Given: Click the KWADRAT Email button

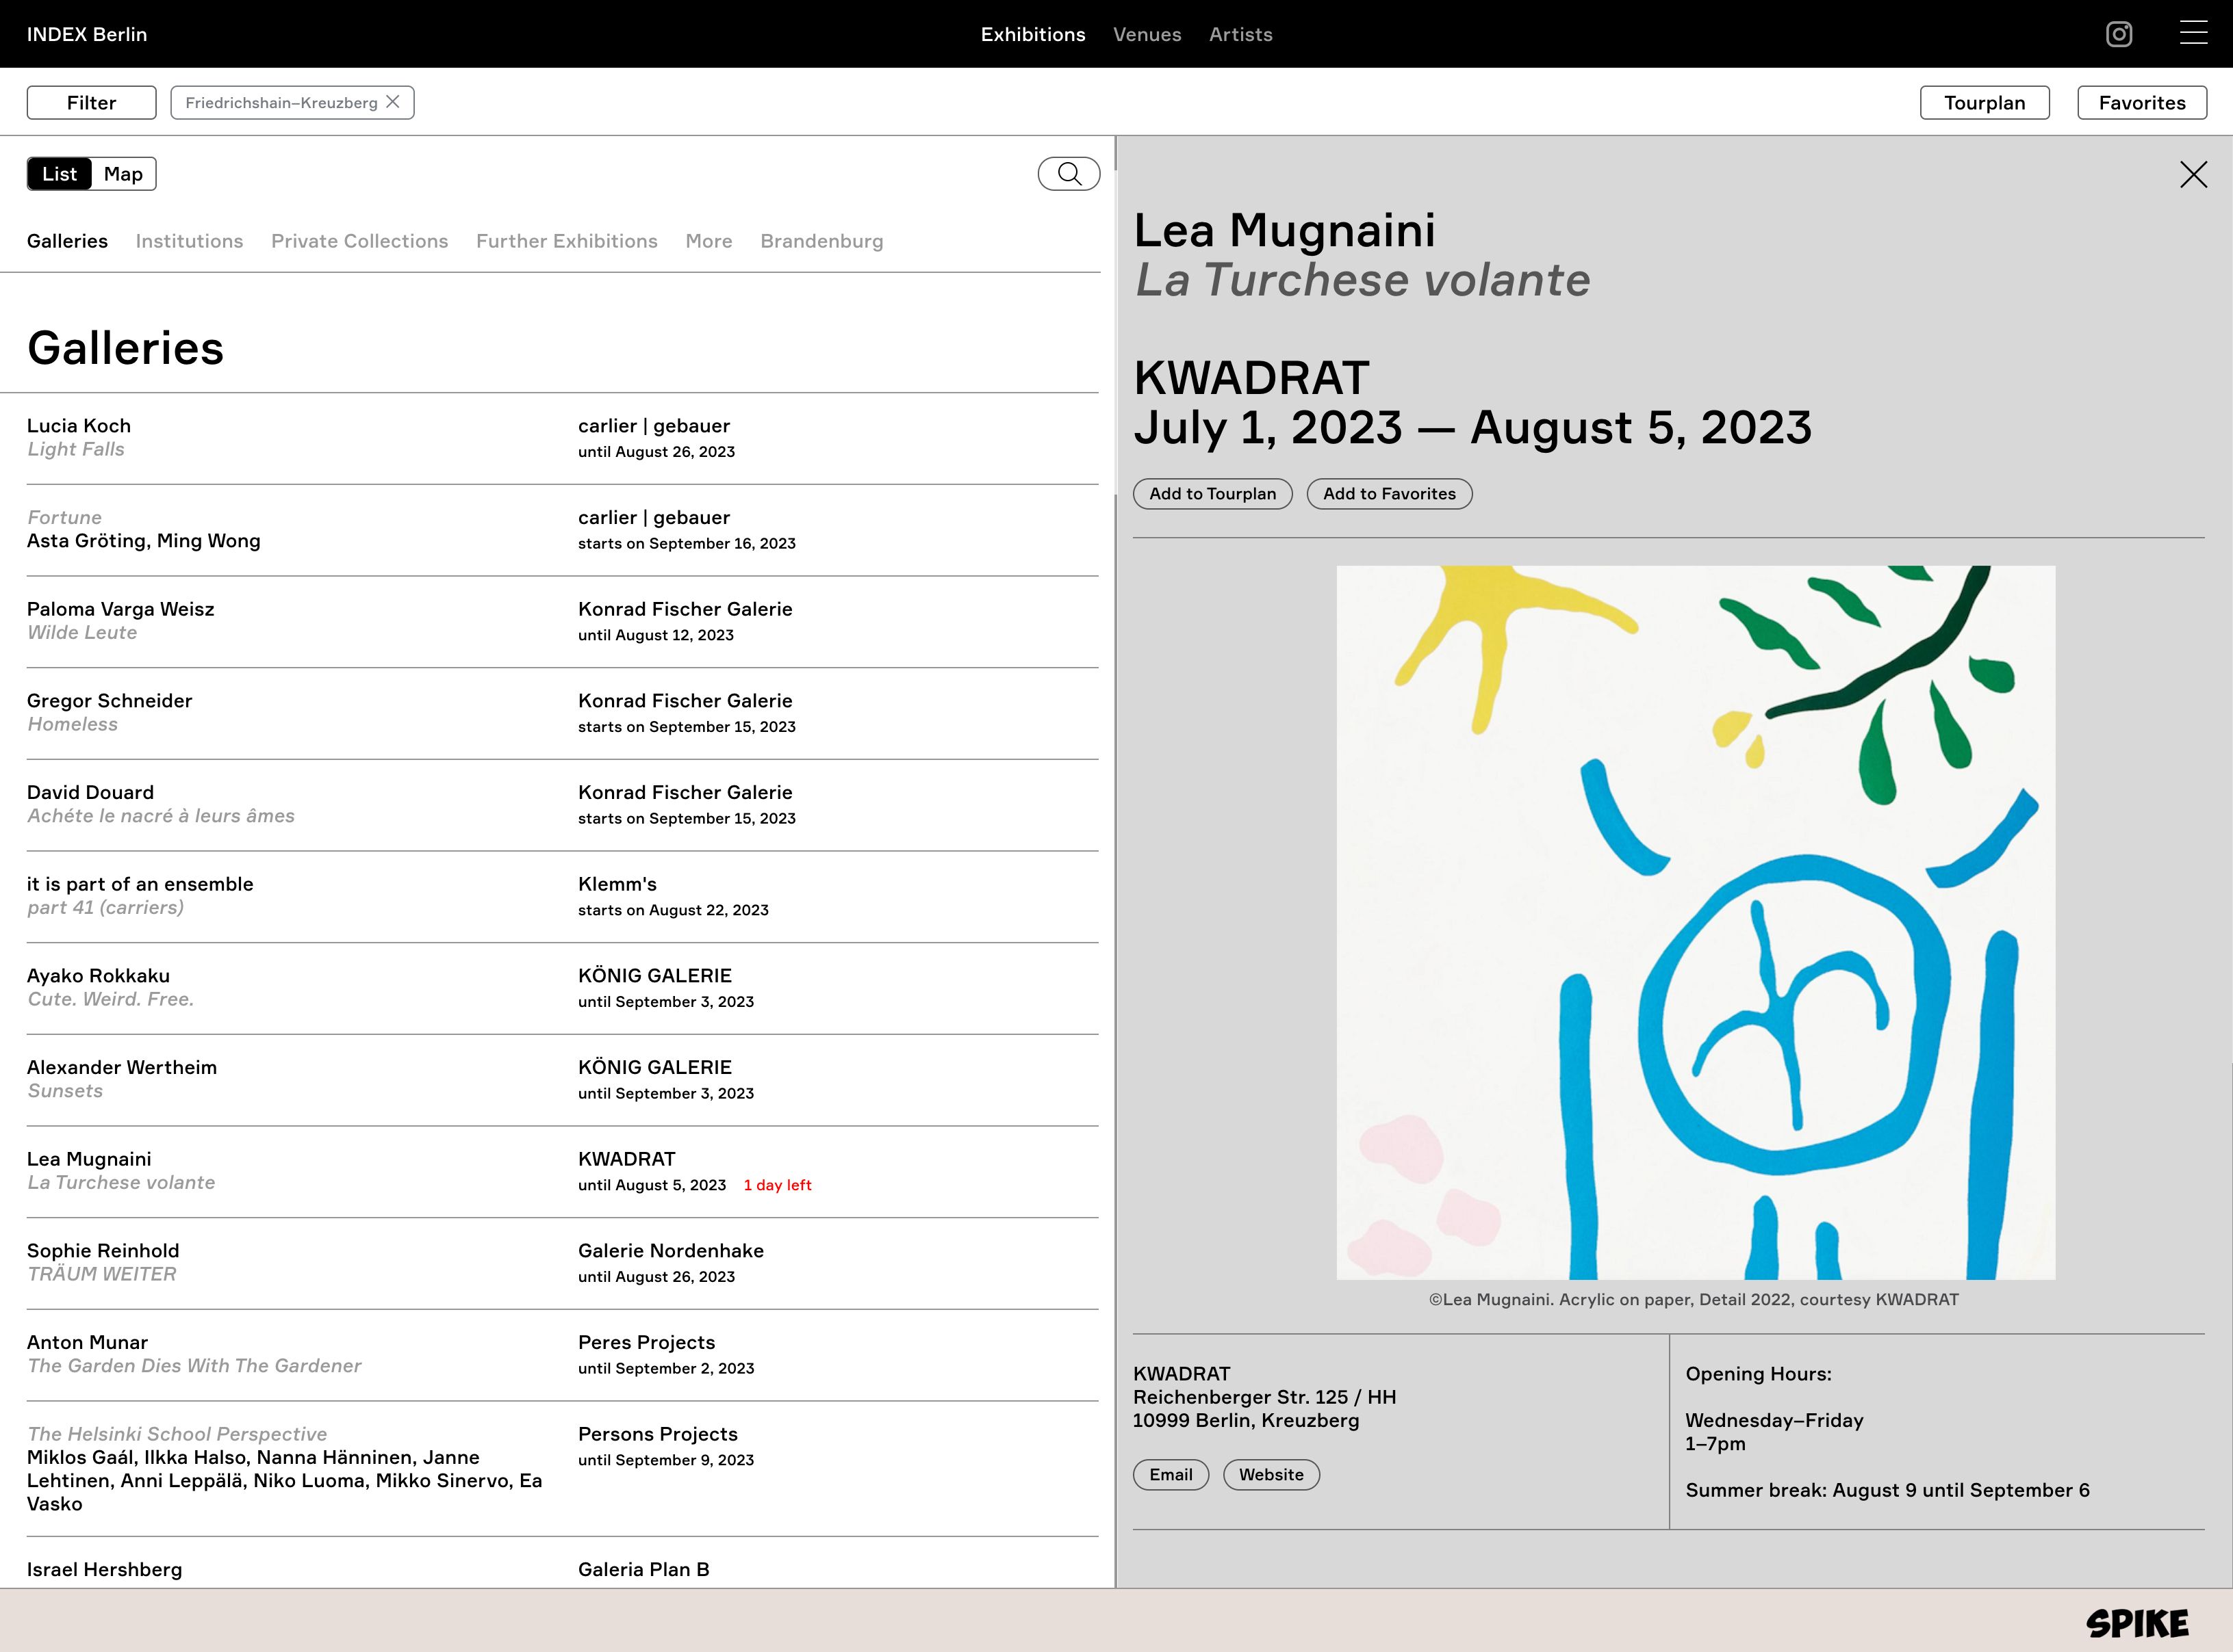Looking at the screenshot, I should point(1171,1475).
